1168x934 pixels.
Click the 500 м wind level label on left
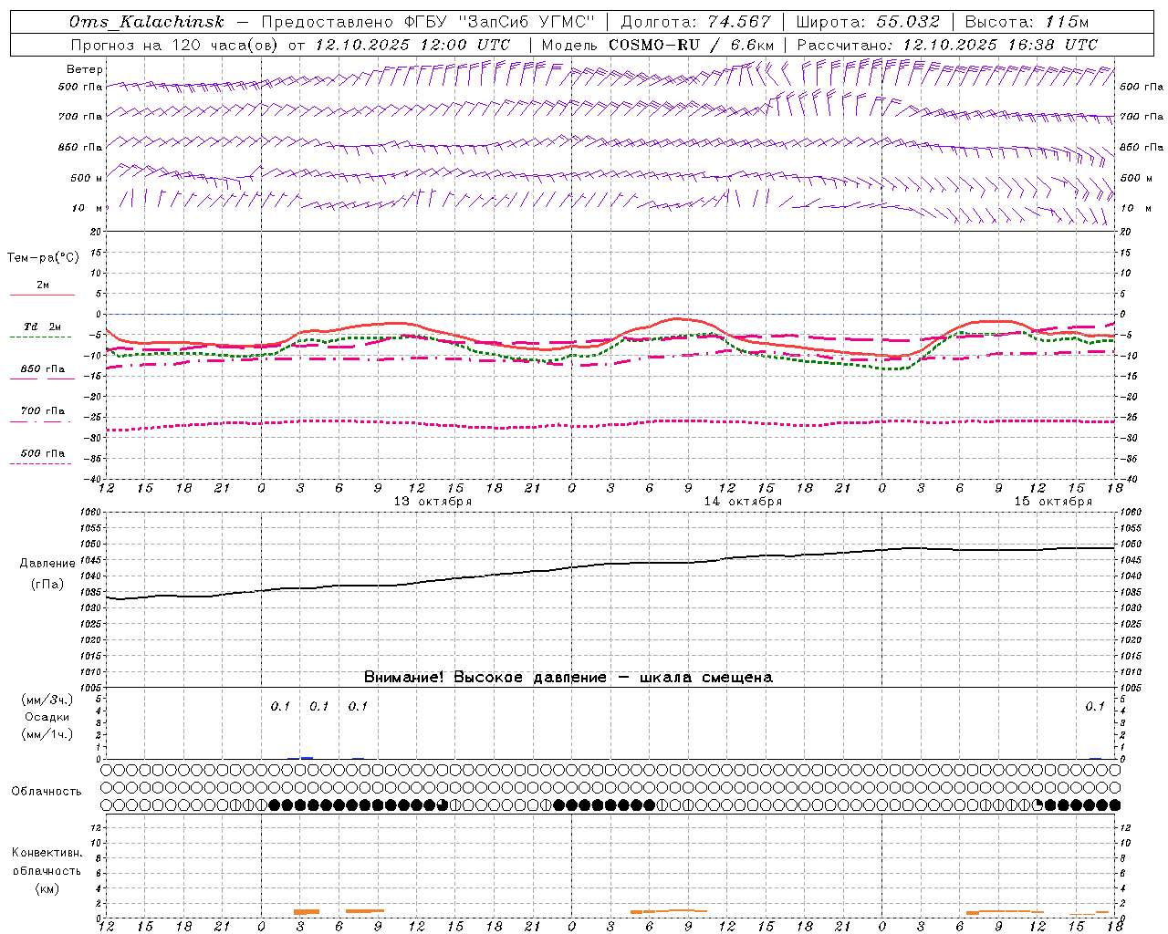tap(86, 178)
